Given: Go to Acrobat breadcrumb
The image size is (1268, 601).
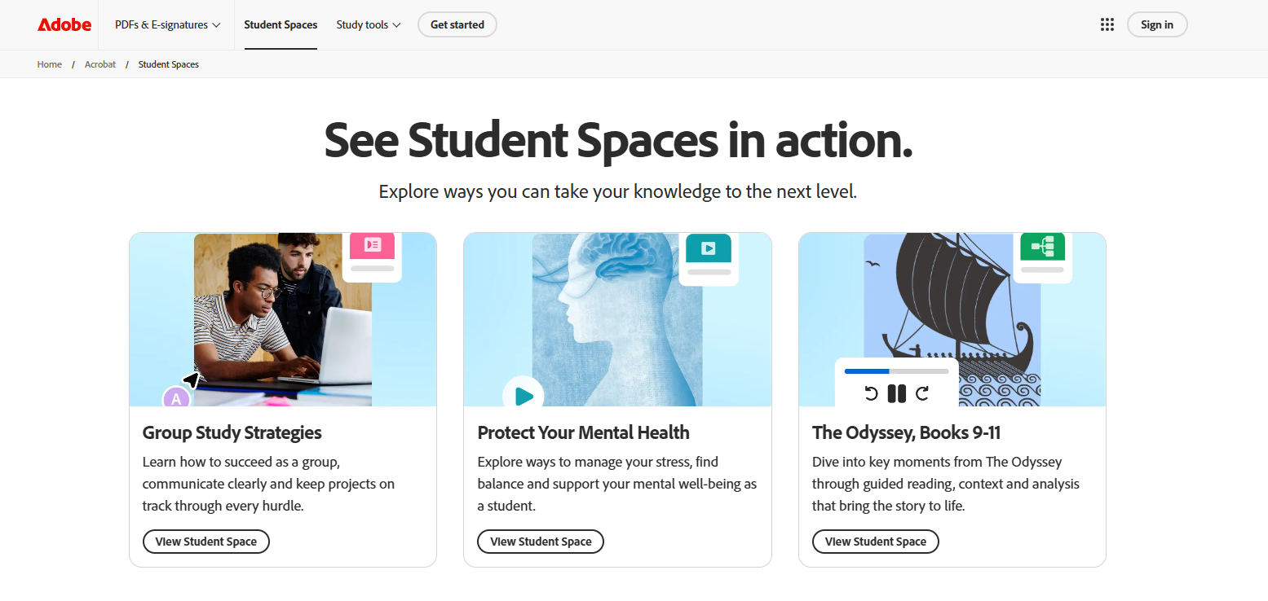Looking at the screenshot, I should tap(100, 64).
